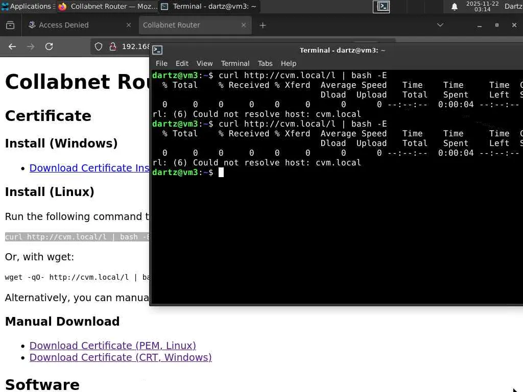Open the Terminal menu in Terminal menubar
Image resolution: width=523 pixels, height=392 pixels.
click(235, 63)
